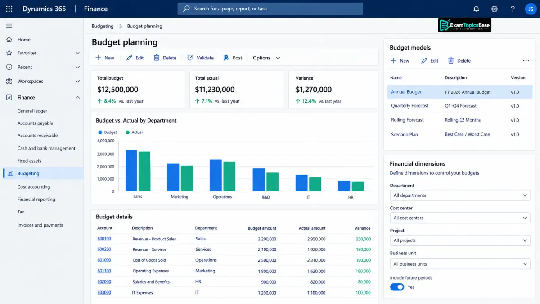This screenshot has width=540, height=304.
Task: Select the Quarterly Forecast model row
Action: (459, 106)
